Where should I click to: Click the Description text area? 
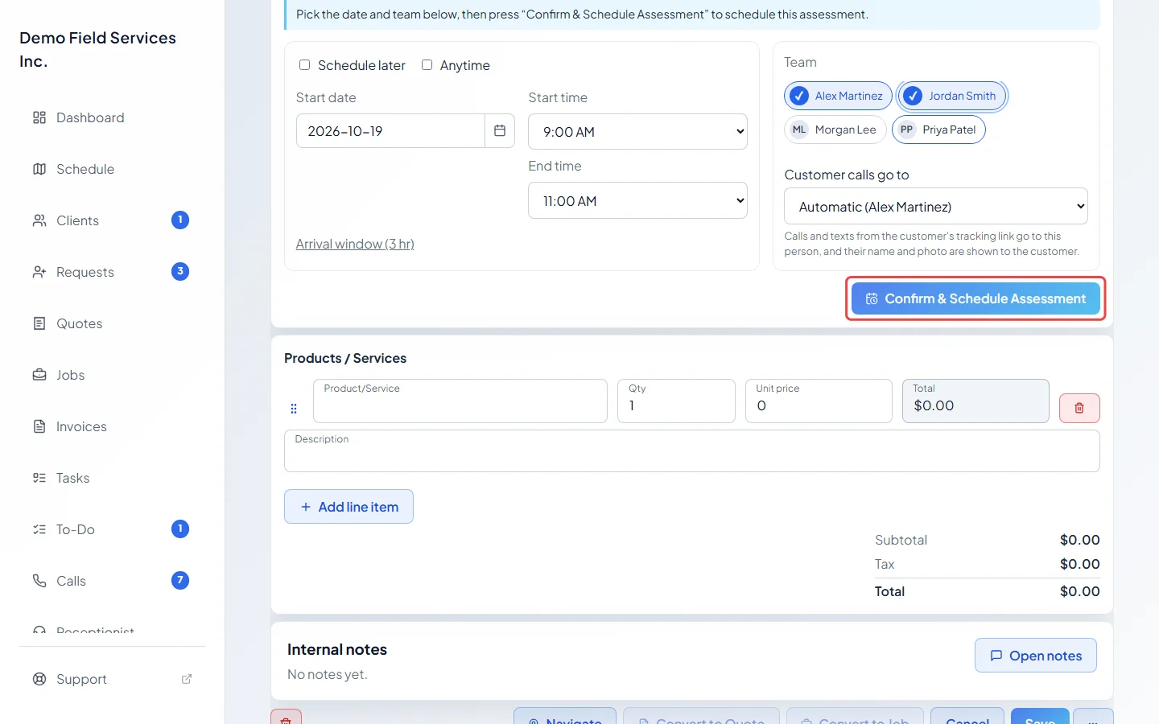tap(692, 450)
